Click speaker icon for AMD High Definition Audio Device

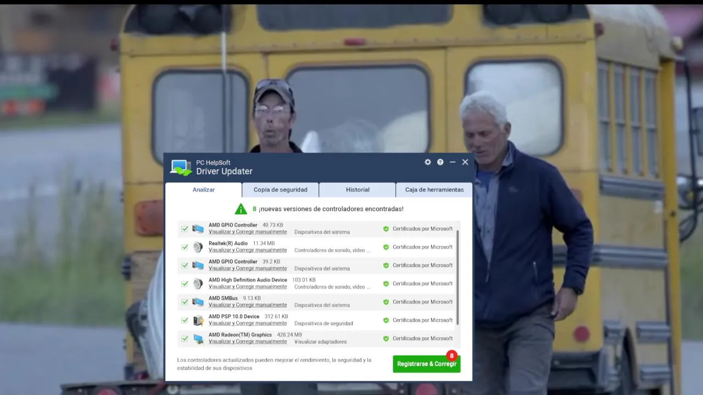pyautogui.click(x=198, y=284)
